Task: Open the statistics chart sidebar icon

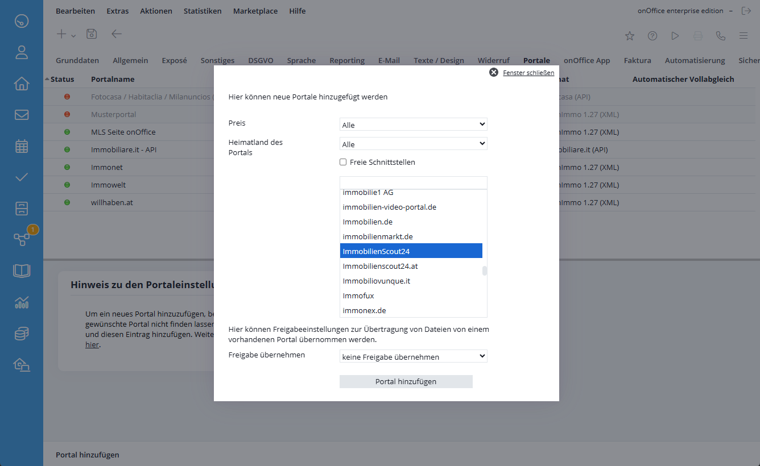Action: coord(22,302)
